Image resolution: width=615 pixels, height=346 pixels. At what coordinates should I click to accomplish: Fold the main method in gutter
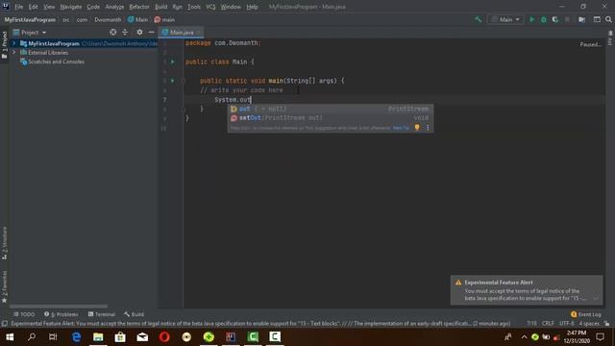[x=184, y=81]
